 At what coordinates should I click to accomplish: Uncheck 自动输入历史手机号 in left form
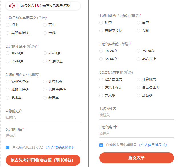(8, 147)
